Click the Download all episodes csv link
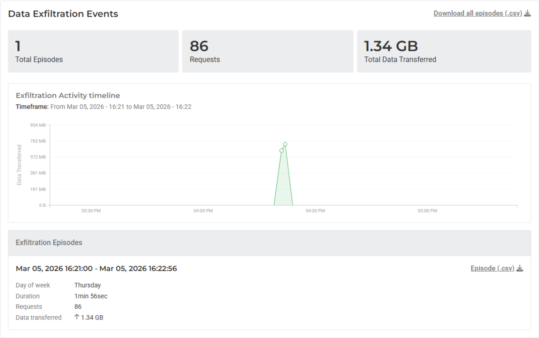Image resolution: width=539 pixels, height=338 pixels. coord(478,13)
